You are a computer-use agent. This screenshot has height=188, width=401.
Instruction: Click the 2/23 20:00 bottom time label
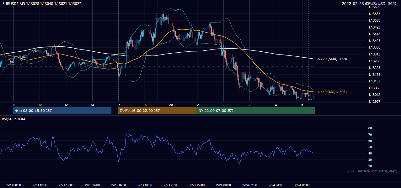pyautogui.click(x=171, y=185)
